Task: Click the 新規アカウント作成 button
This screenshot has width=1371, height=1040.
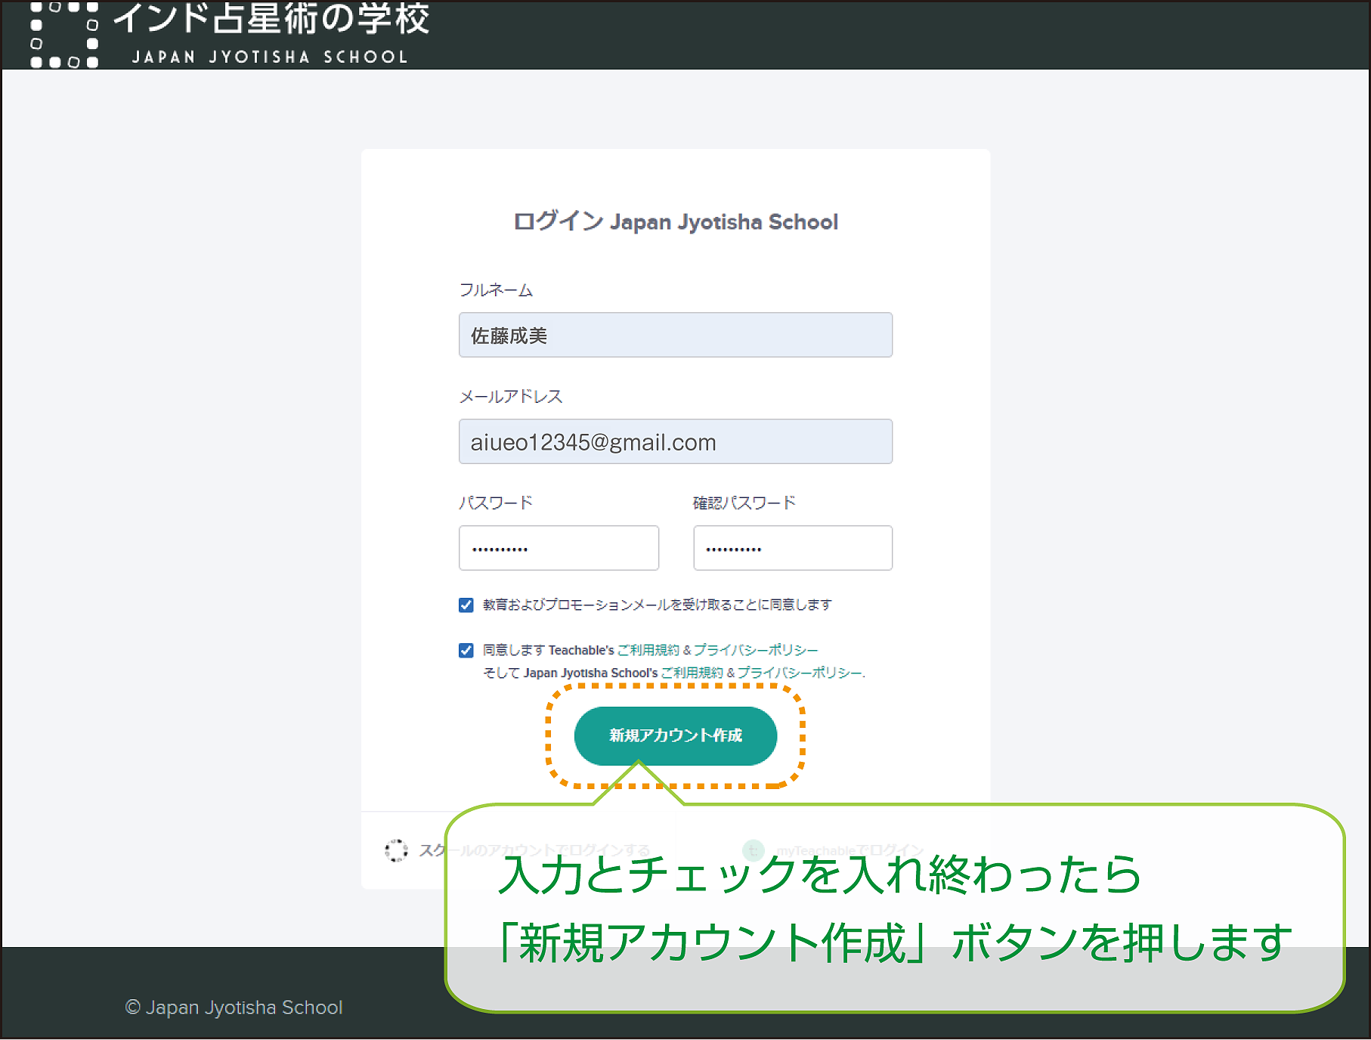Action: (x=676, y=735)
